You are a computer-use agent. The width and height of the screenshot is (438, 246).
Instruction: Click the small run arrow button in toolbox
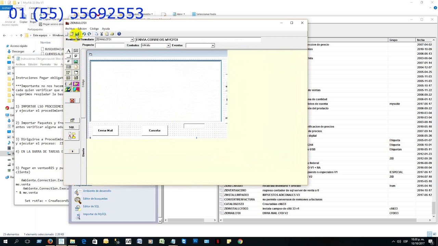72,151
